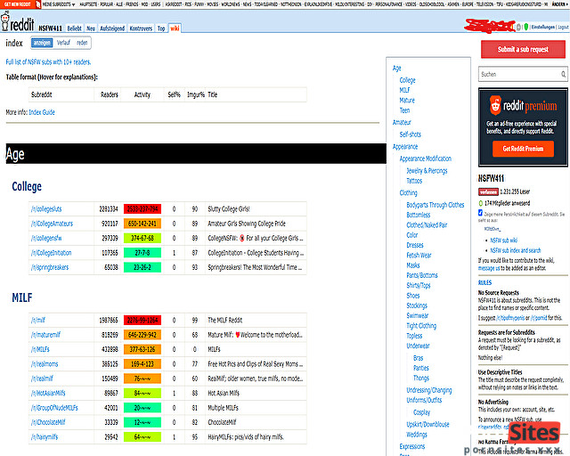Click the Imgur% column header
Viewport: 570px width, 456px height.
coord(196,94)
